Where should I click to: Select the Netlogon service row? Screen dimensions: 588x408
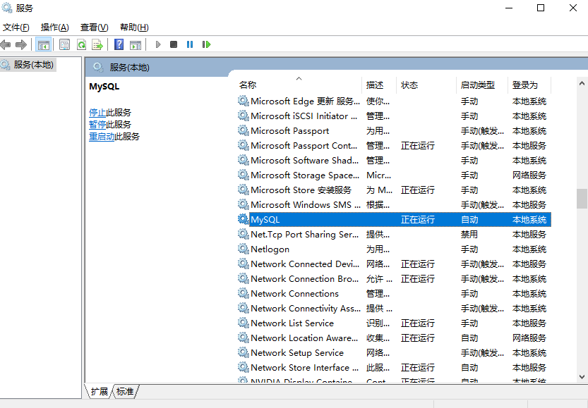tap(270, 249)
